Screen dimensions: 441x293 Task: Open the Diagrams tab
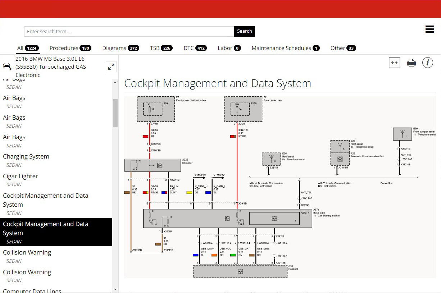(121, 48)
